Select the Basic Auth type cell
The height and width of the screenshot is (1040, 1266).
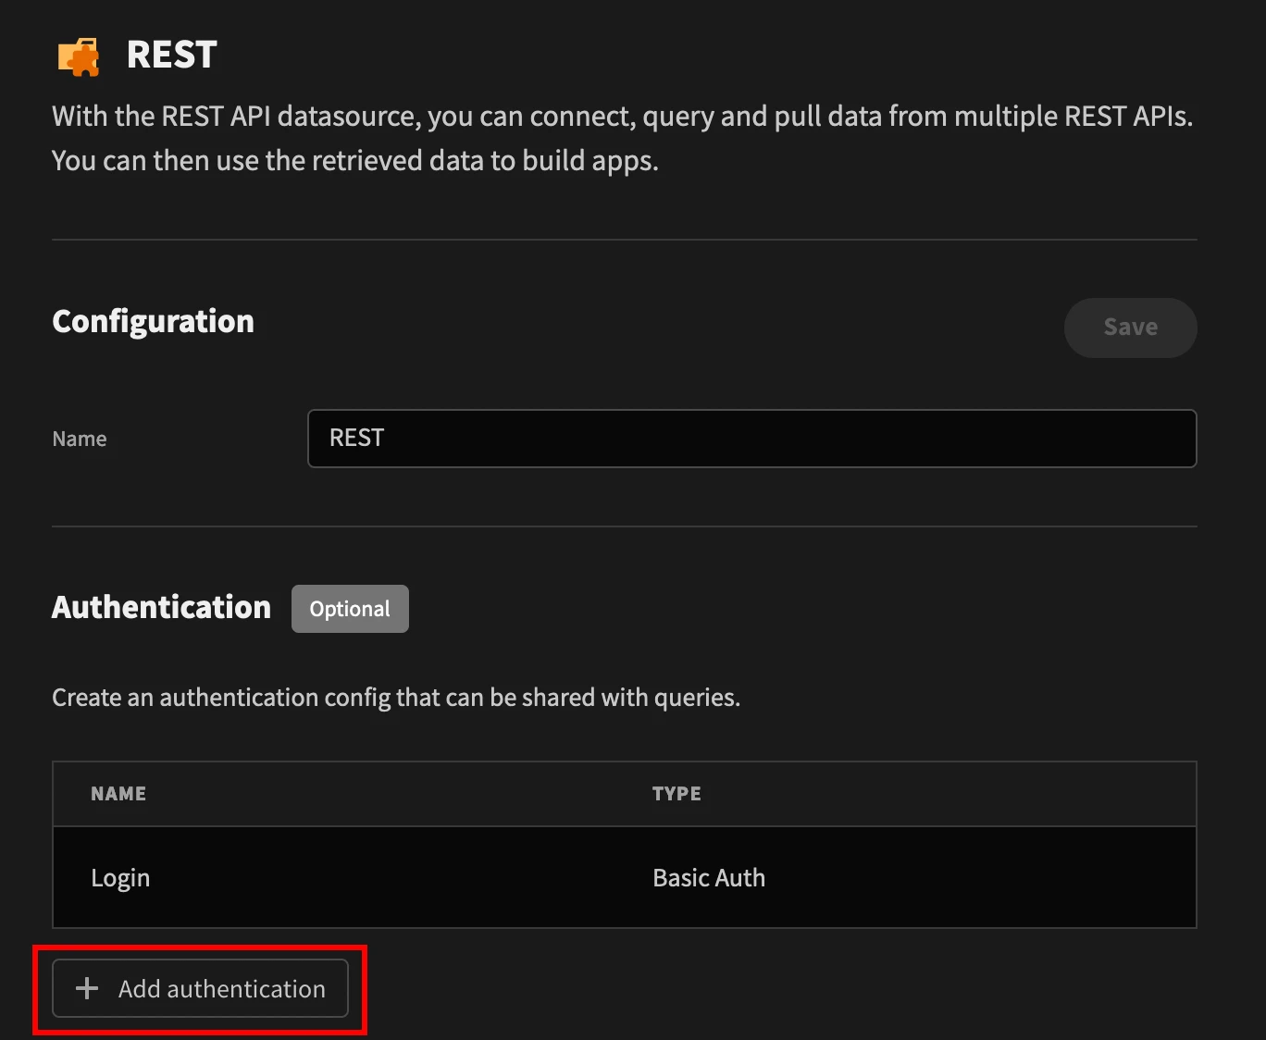709,878
